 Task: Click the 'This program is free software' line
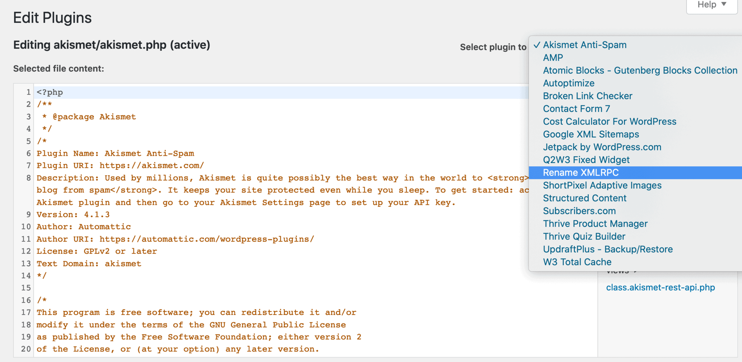[196, 312]
